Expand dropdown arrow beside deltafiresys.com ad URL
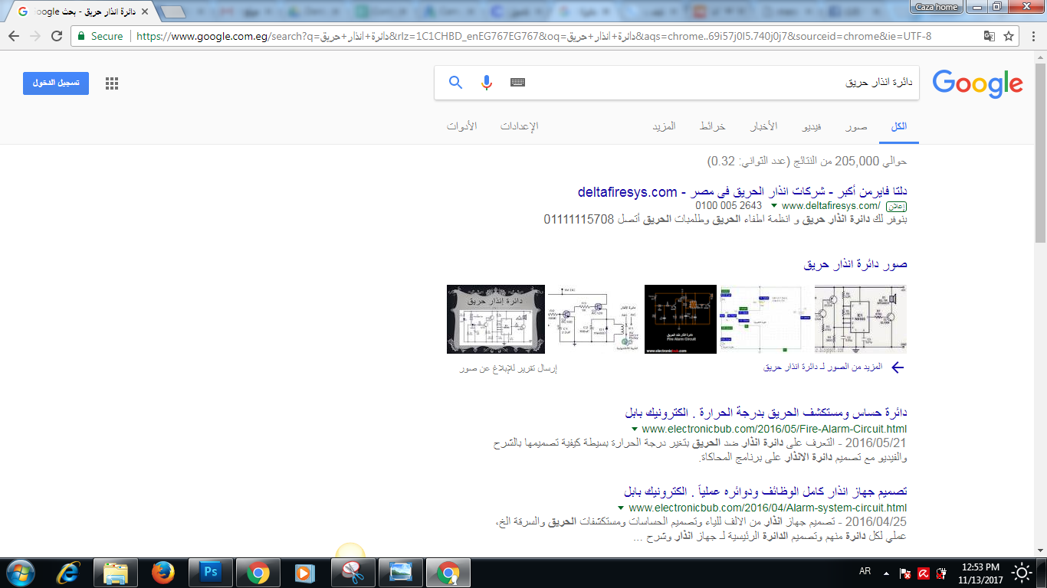This screenshot has height=588, width=1047. tap(773, 206)
